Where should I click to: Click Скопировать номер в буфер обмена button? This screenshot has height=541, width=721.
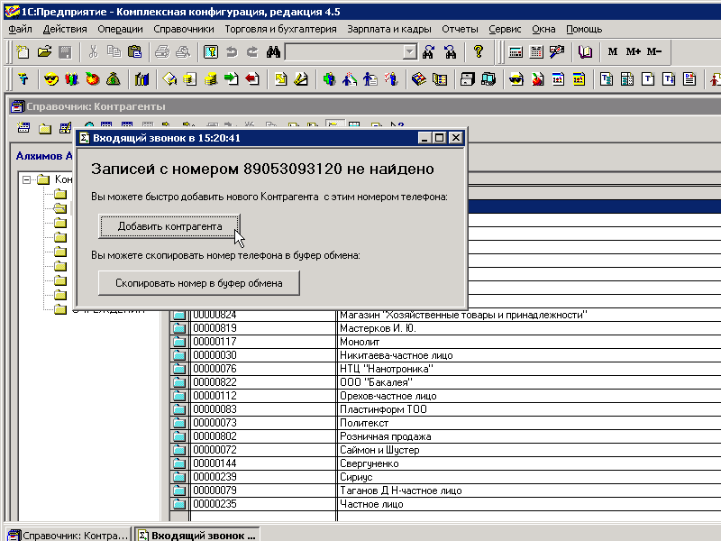(198, 283)
